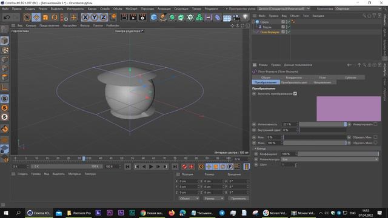This screenshot has height=218, width=388.
Task: Click the purple color preview swatch
Action: tap(349, 109)
